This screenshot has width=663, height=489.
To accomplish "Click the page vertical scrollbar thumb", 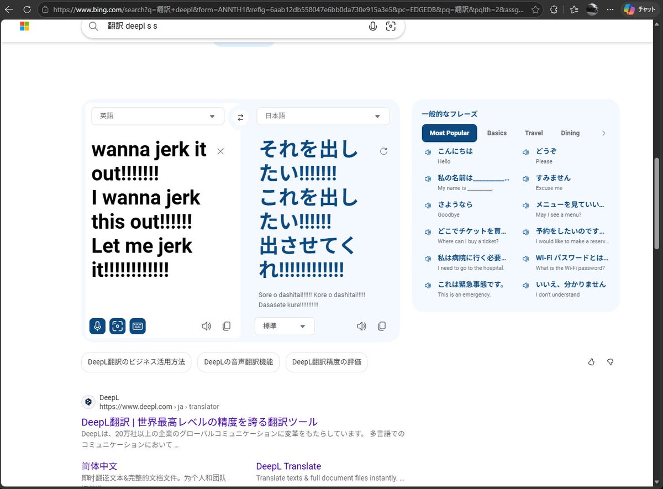I will 657,204.
